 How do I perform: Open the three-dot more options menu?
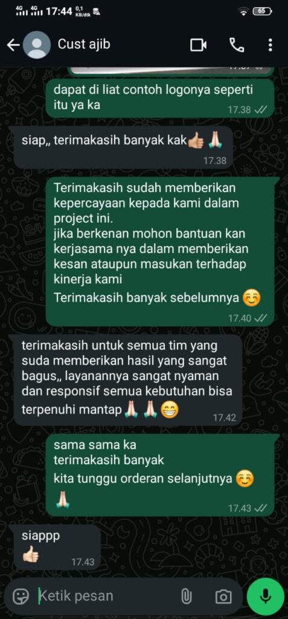point(270,45)
